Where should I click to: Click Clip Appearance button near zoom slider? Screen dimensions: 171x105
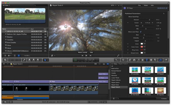pos(105,102)
